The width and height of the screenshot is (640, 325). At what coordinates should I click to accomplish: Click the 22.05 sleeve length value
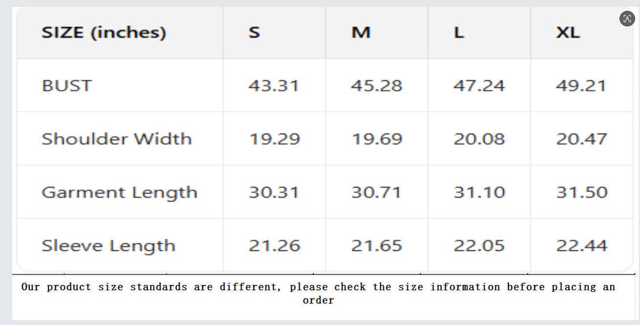point(479,246)
